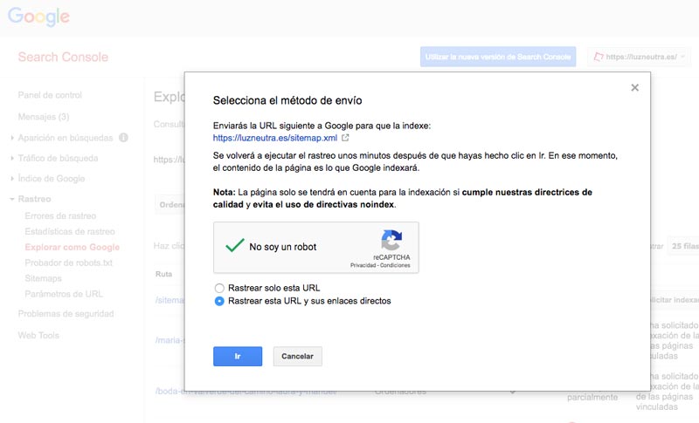Go to the Search Console home title
Image resolution: width=699 pixels, height=423 pixels.
[63, 57]
